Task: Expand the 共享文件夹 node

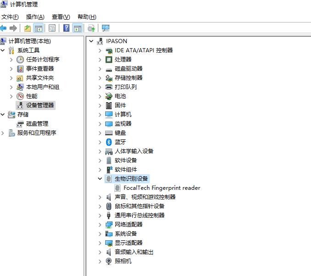Action: pos(11,78)
